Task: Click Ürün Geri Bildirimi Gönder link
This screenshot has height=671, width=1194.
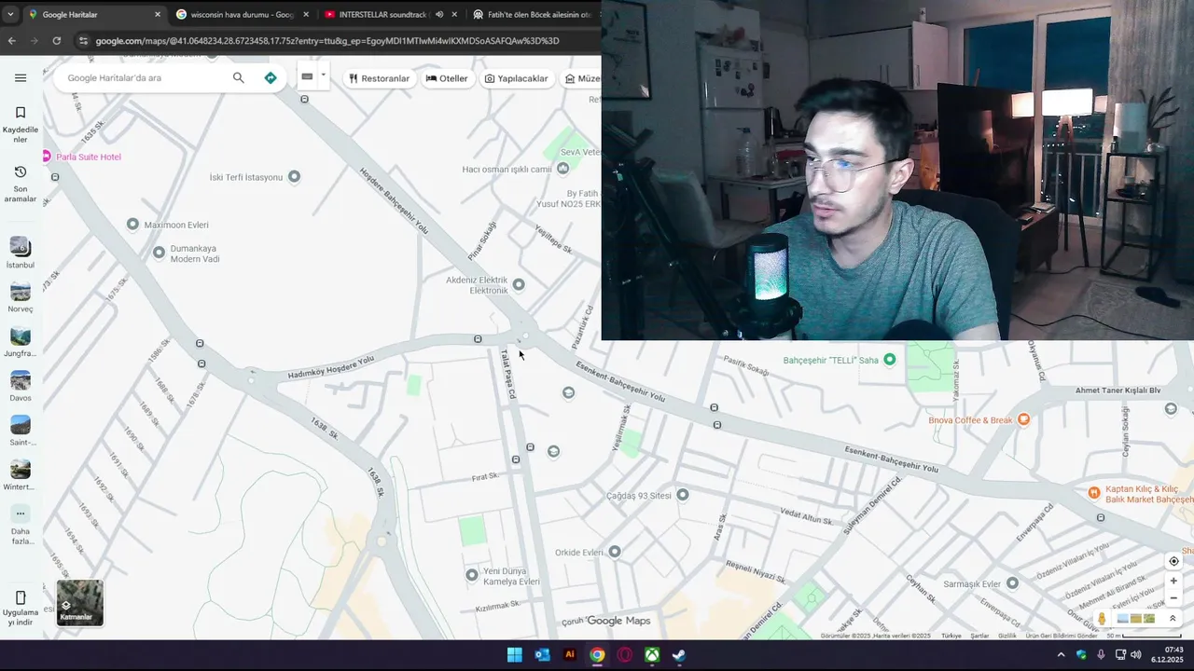Action: (x=1062, y=636)
